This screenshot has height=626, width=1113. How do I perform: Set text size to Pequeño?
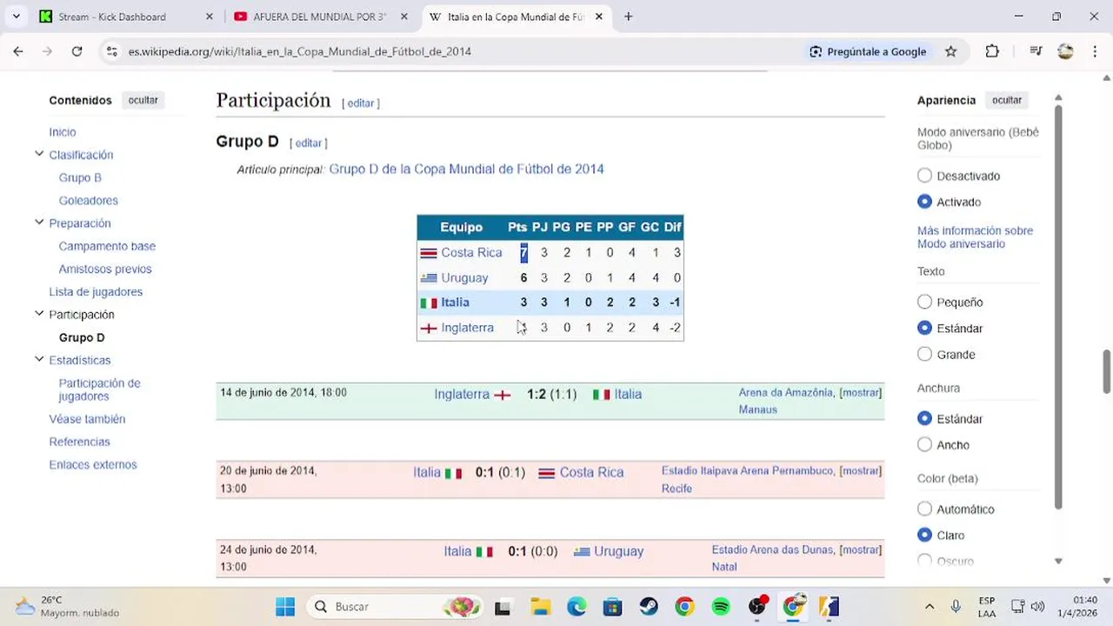point(924,302)
